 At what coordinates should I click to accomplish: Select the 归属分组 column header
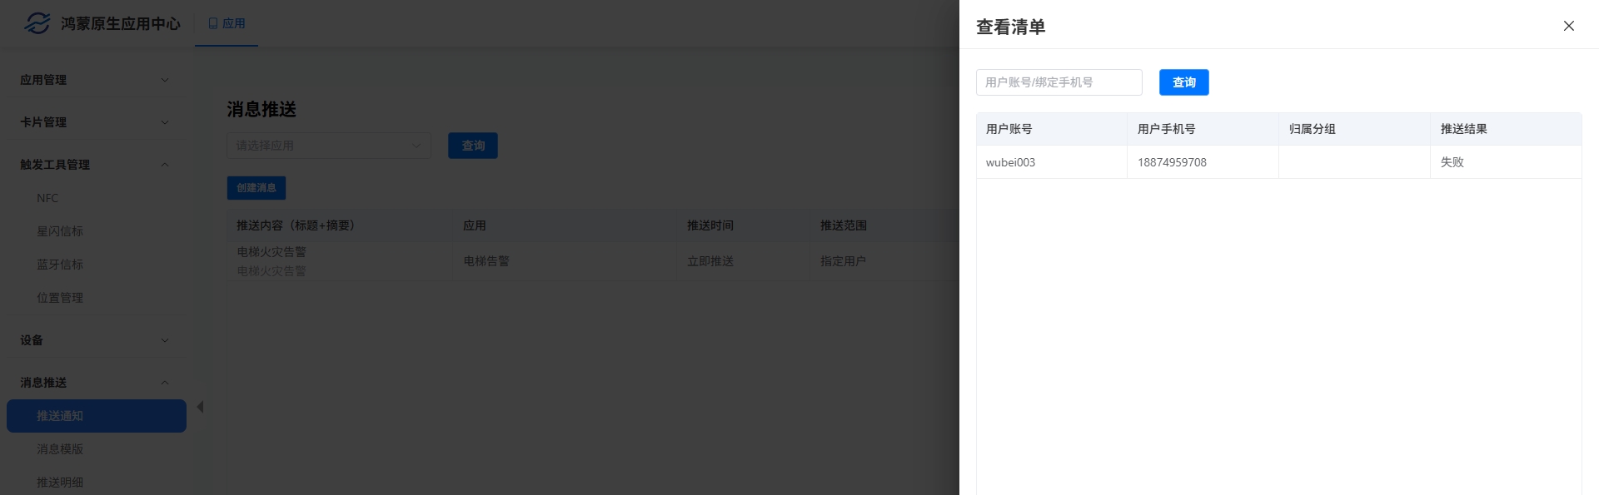point(1354,129)
